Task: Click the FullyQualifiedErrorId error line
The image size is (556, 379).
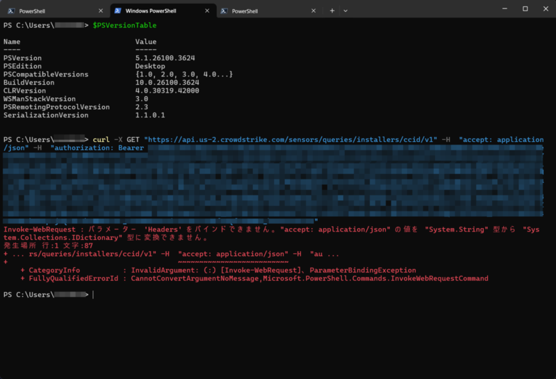Action: [254, 278]
